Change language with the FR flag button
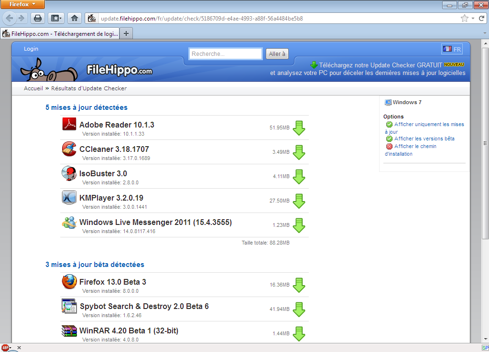Screen dimensions: 489x352 pyautogui.click(x=452, y=49)
